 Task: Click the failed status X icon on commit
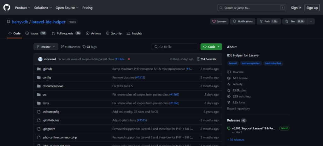point(129,59)
